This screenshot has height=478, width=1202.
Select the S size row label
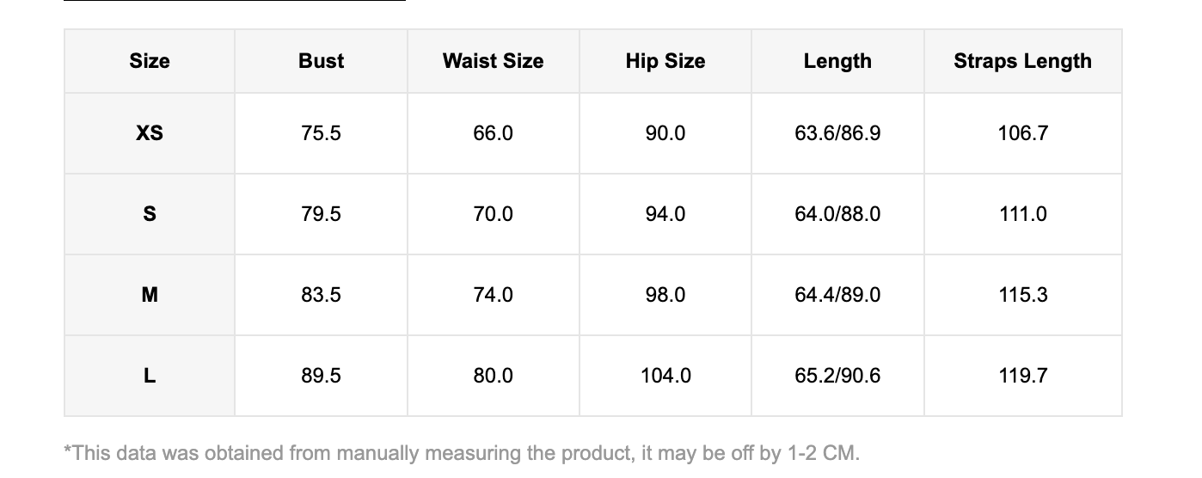(x=150, y=214)
